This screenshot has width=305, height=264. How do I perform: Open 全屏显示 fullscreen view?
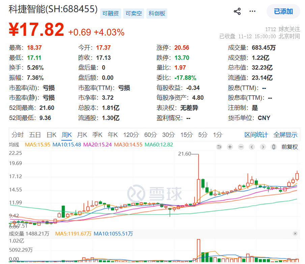tap(285, 135)
